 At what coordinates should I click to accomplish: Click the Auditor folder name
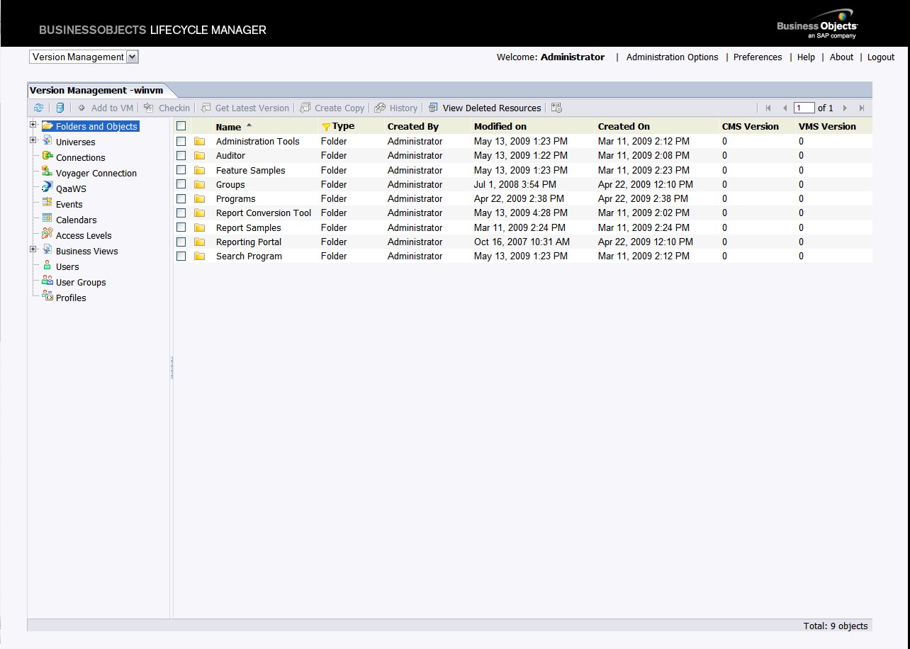pos(230,155)
